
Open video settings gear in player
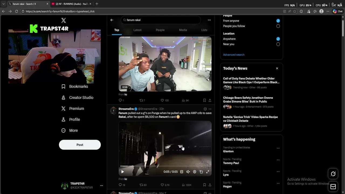point(195,172)
